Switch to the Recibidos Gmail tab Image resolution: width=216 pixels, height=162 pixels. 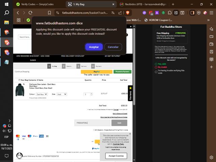[143, 4]
